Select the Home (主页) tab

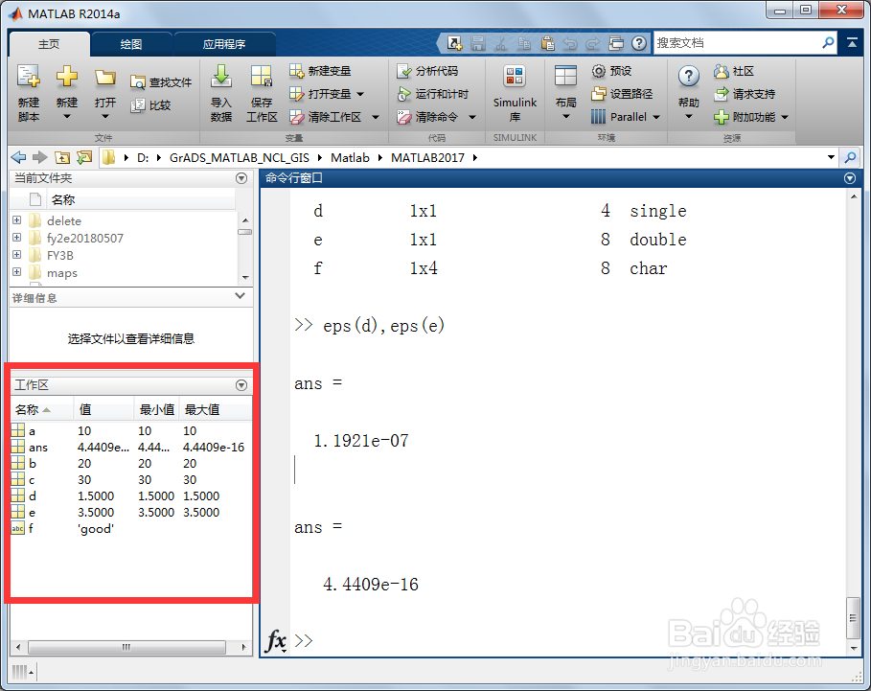49,44
